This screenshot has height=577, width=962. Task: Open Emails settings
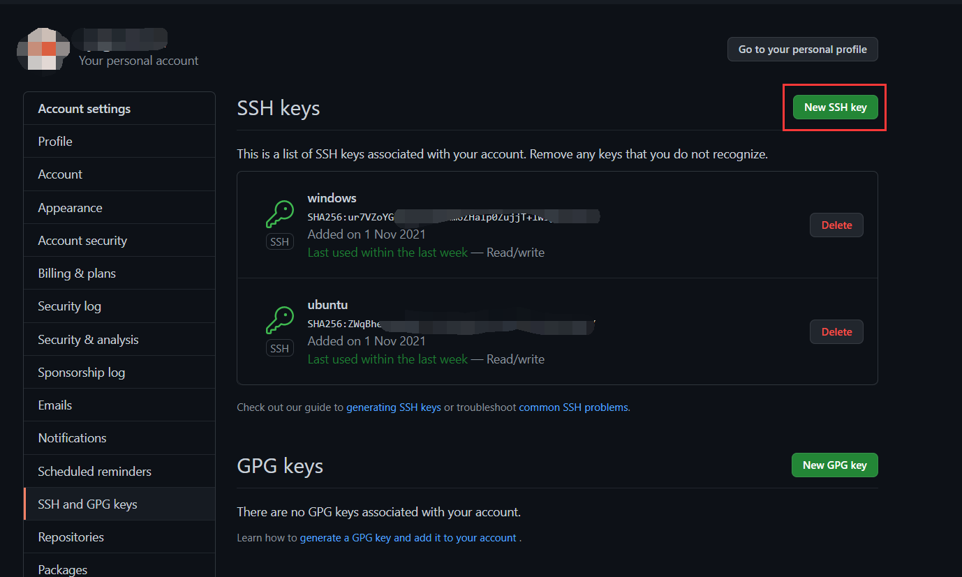coord(54,405)
